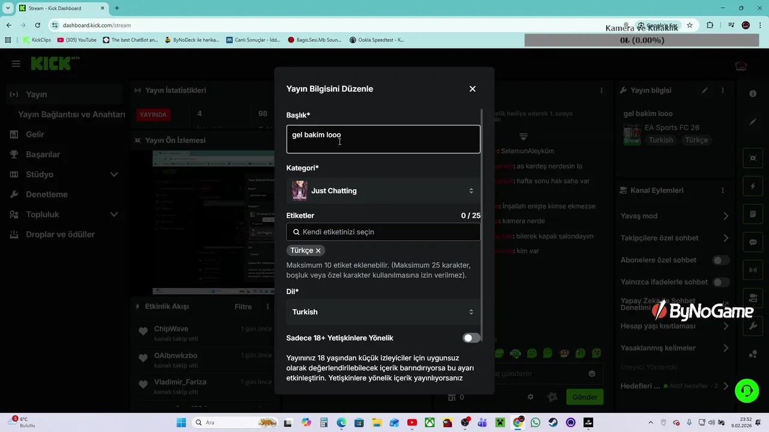Viewport: 769px width, 432px height.
Task: Open the Kategori dropdown showing Just Chatting
Action: [x=383, y=191]
